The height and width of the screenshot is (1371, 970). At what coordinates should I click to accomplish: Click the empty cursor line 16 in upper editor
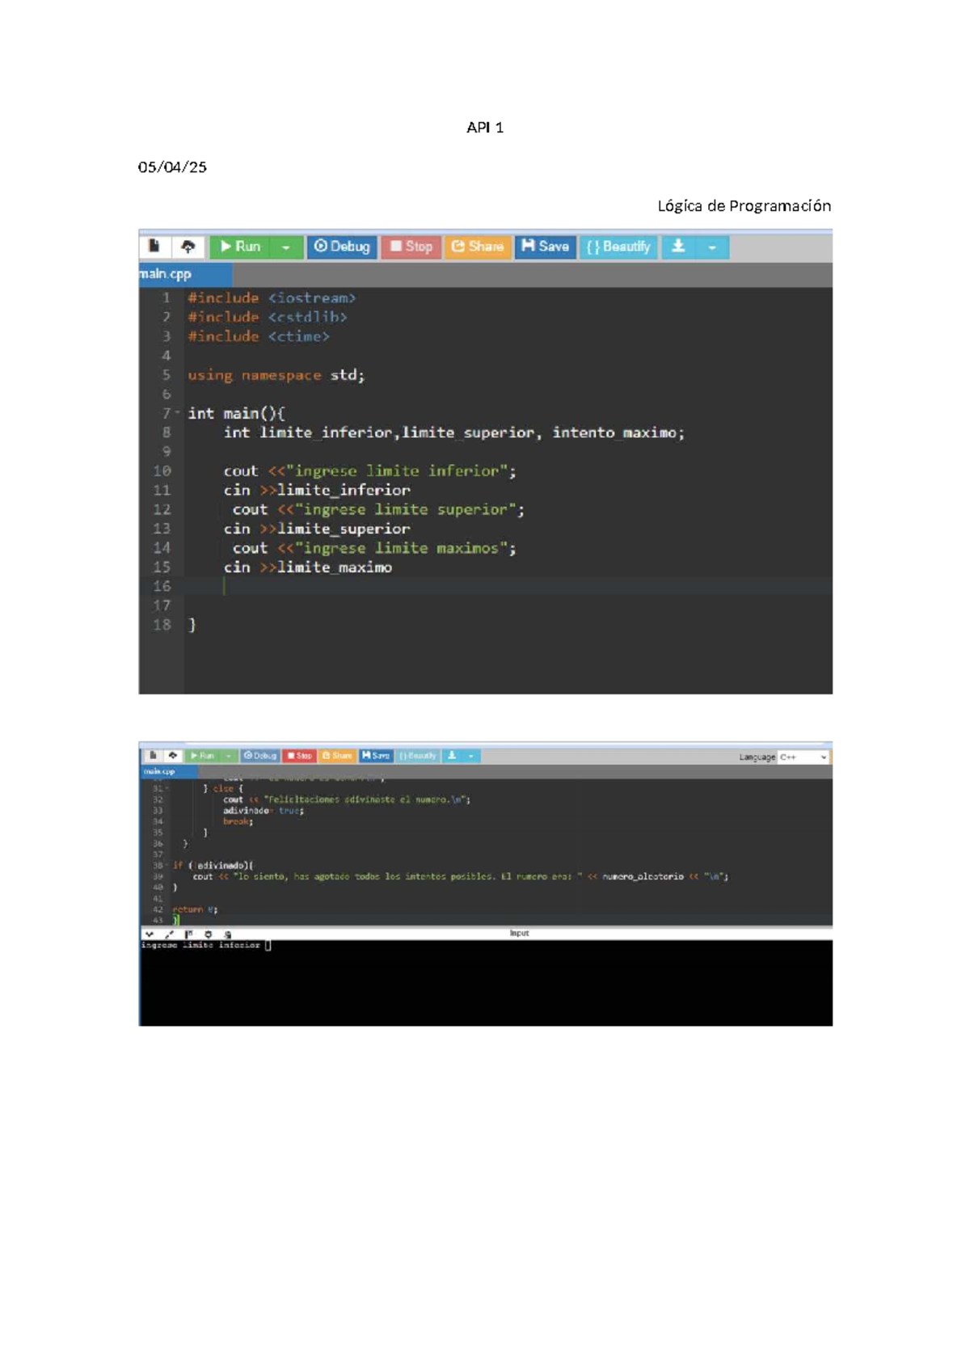click(x=509, y=587)
